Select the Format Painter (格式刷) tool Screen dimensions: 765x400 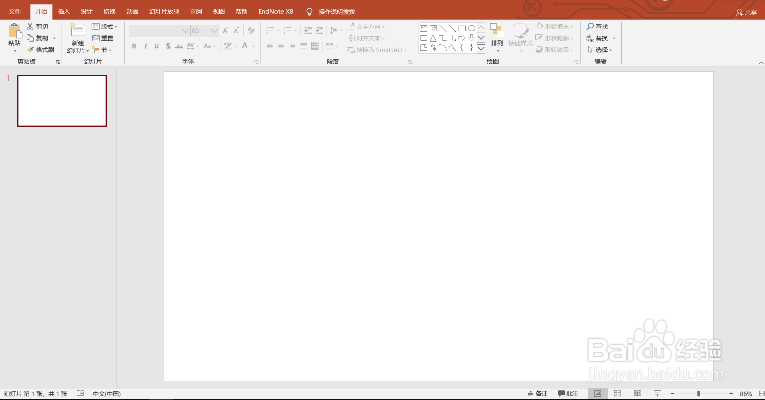41,50
